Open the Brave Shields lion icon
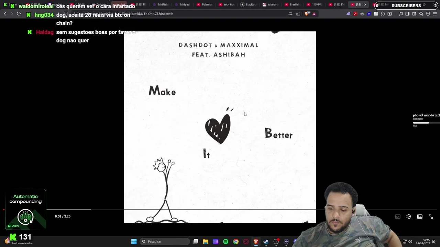The width and height of the screenshot is (440, 247). [x=307, y=14]
